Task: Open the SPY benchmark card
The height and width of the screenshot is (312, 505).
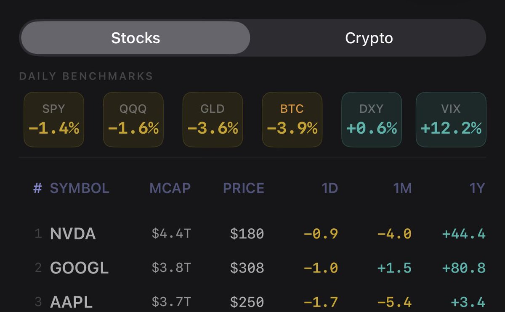Action: click(54, 120)
